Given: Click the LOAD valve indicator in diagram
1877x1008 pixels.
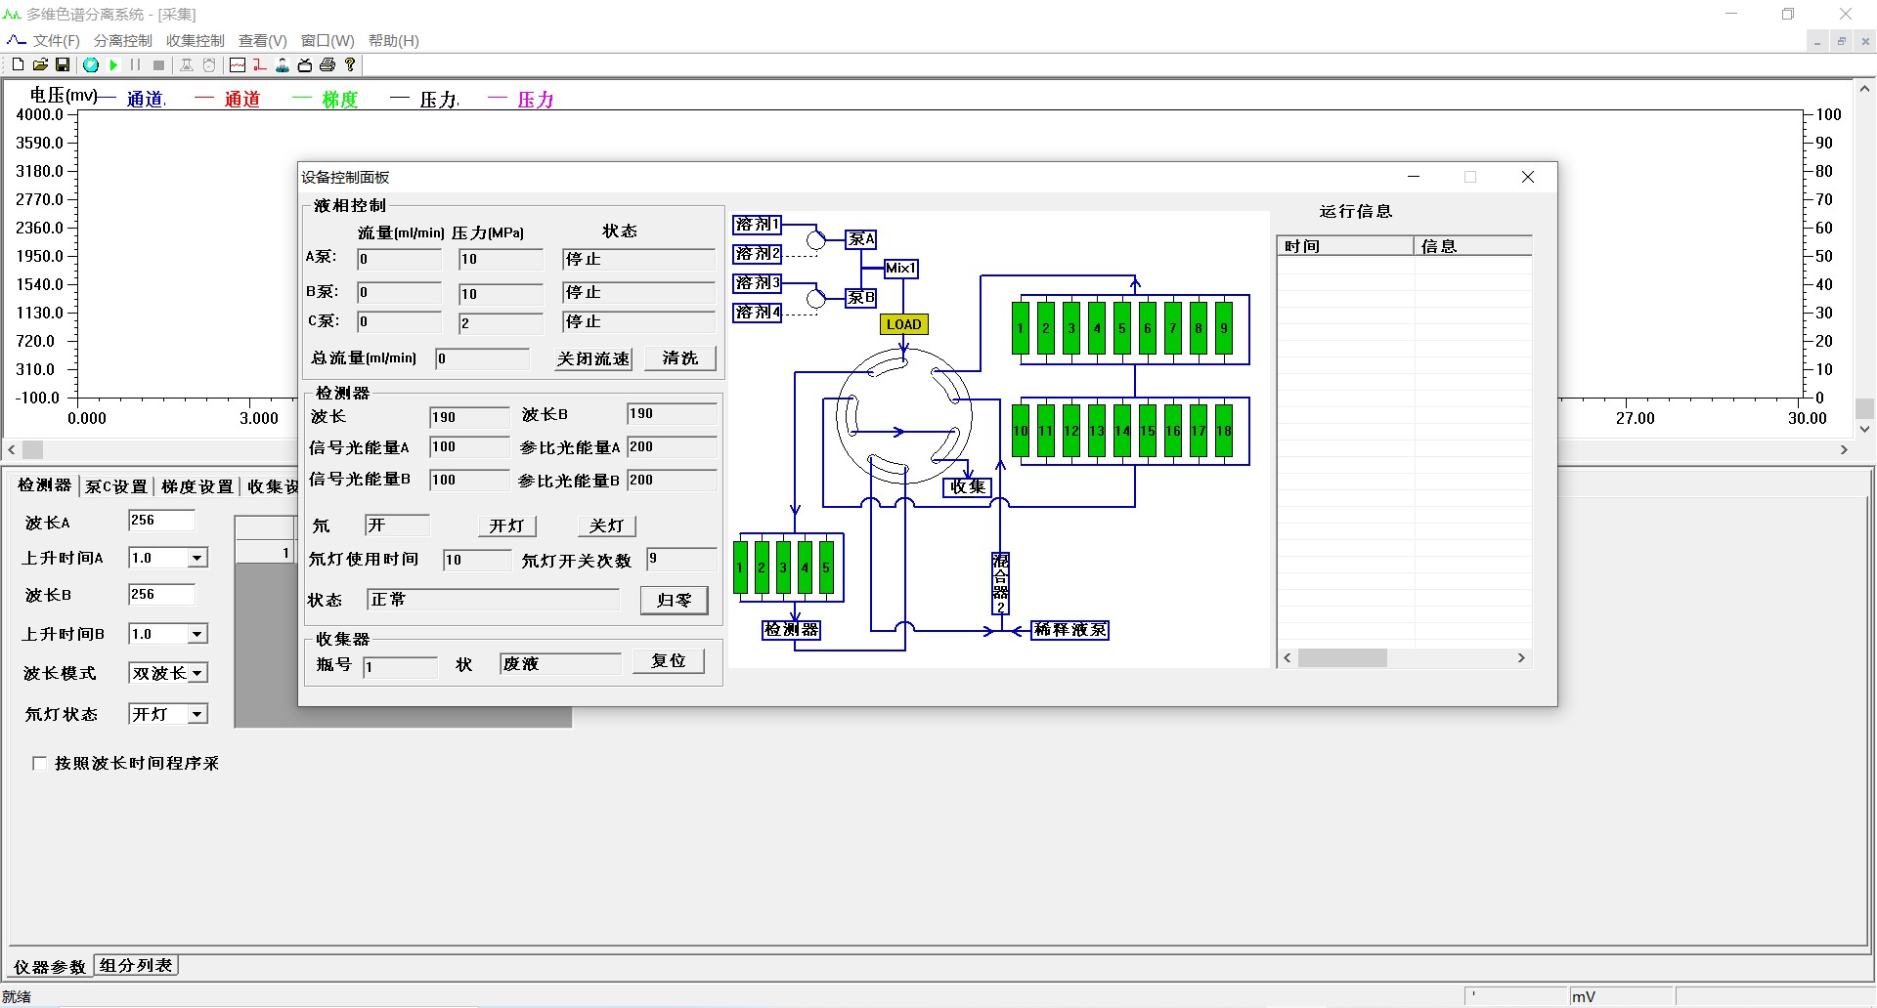Looking at the screenshot, I should coord(904,324).
